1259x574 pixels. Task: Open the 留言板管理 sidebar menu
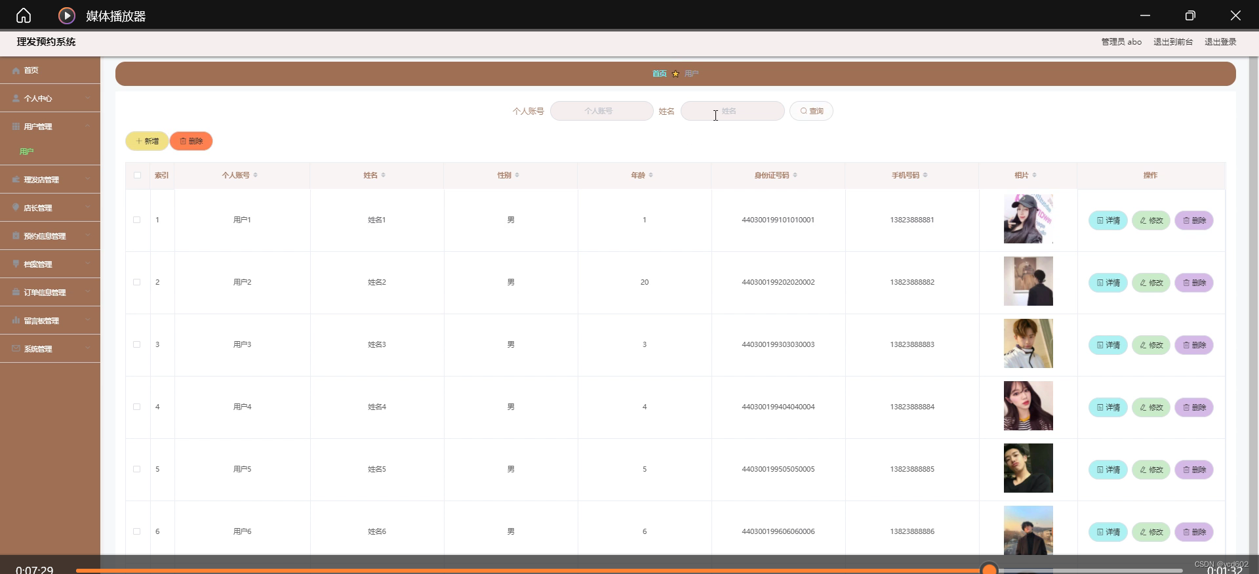click(x=50, y=321)
